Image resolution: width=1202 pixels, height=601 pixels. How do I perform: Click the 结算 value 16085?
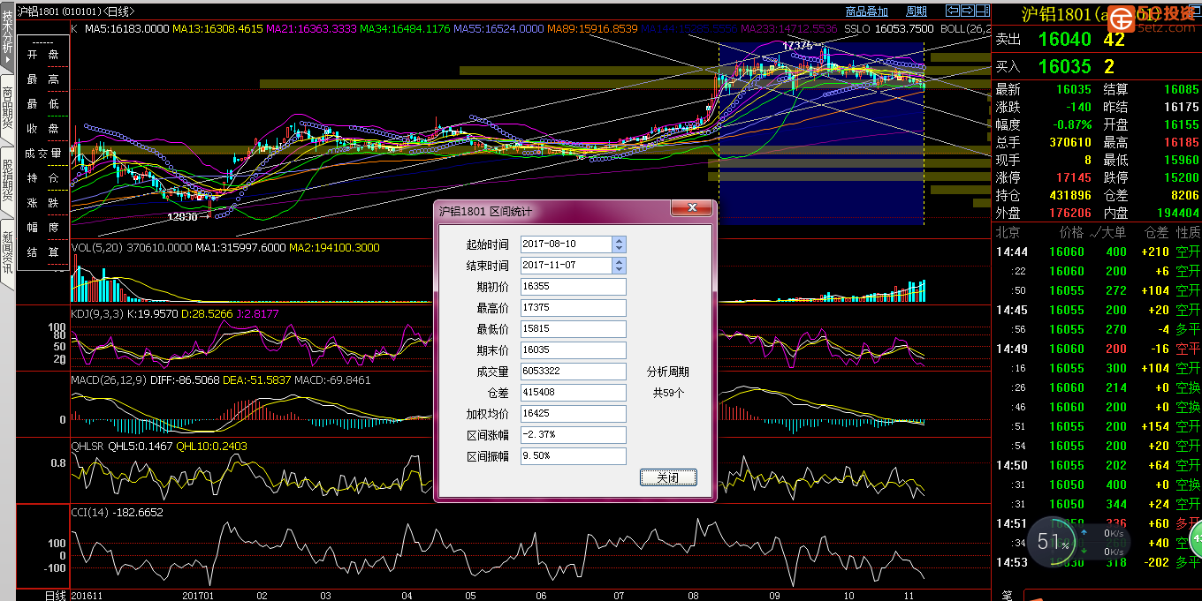click(x=1181, y=89)
